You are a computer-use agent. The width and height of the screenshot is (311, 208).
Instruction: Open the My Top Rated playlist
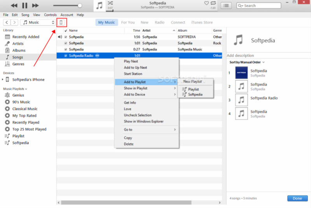pos(24,115)
